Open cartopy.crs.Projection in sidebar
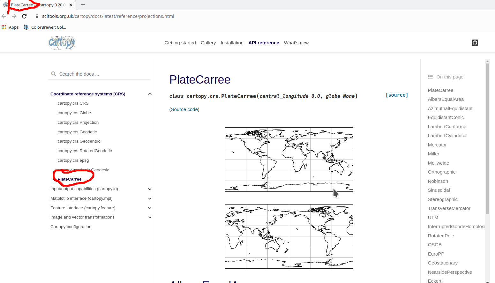 (x=78, y=123)
